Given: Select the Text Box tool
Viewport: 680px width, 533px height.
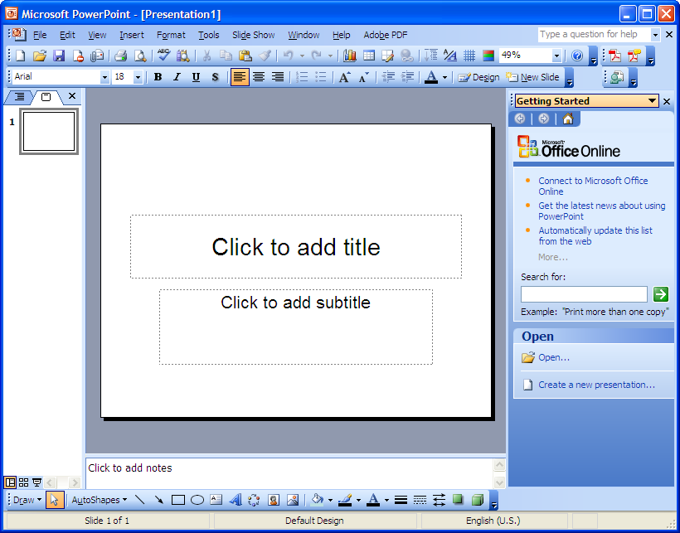Looking at the screenshot, I should pos(216,500).
